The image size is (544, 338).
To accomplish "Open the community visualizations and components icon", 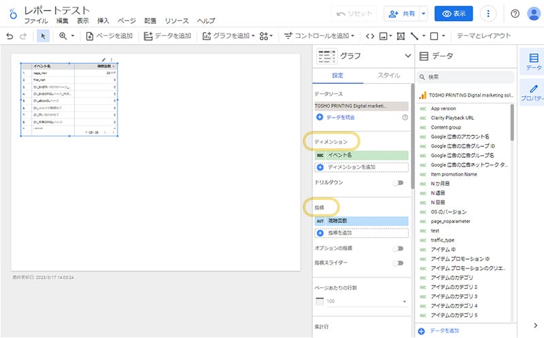I will click(x=266, y=36).
